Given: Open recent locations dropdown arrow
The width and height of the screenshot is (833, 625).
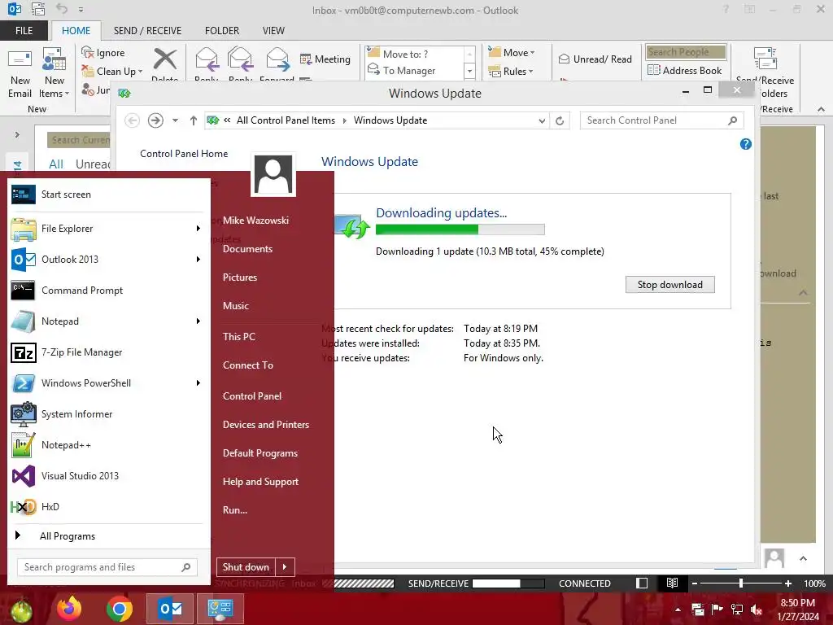Looking at the screenshot, I should coord(175,120).
